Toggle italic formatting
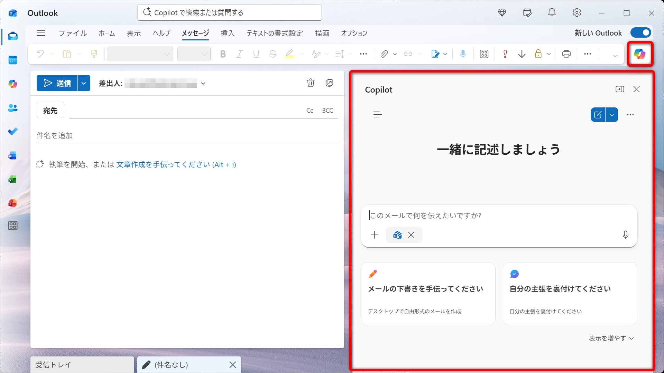 tap(240, 54)
